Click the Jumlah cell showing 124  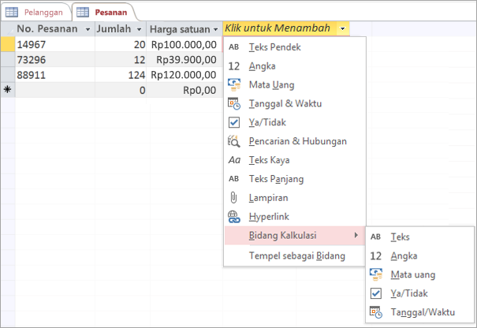pyautogui.click(x=121, y=75)
